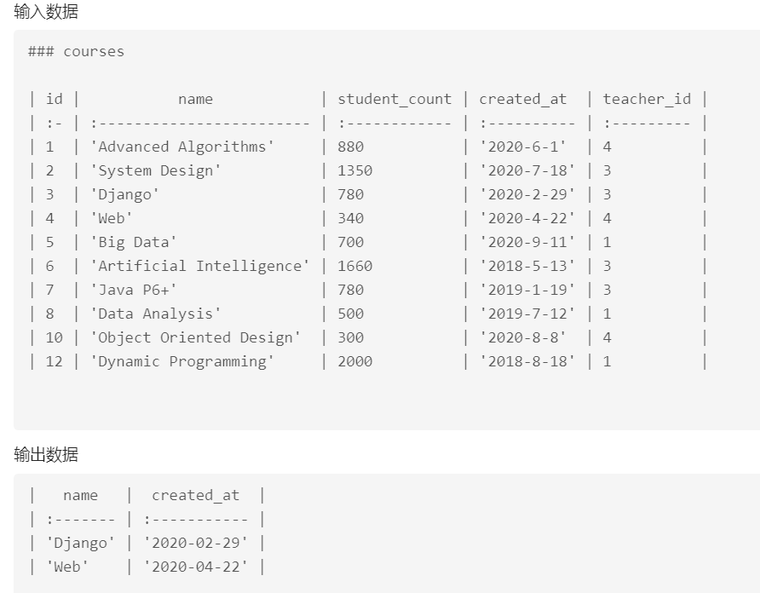Click the teacher_id column header
The height and width of the screenshot is (593, 760).
(x=647, y=99)
